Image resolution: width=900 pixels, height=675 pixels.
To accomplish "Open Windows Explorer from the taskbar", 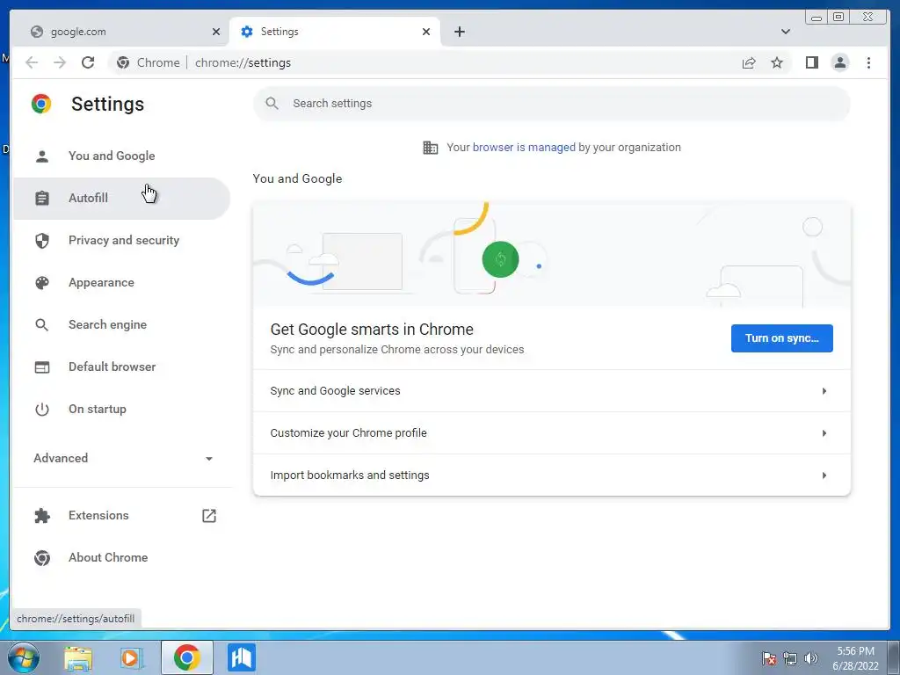I will 78,658.
